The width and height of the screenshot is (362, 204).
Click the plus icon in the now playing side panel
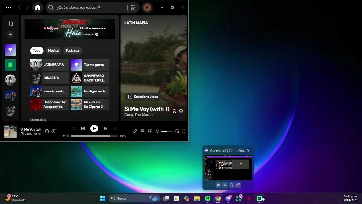[x=181, y=111]
